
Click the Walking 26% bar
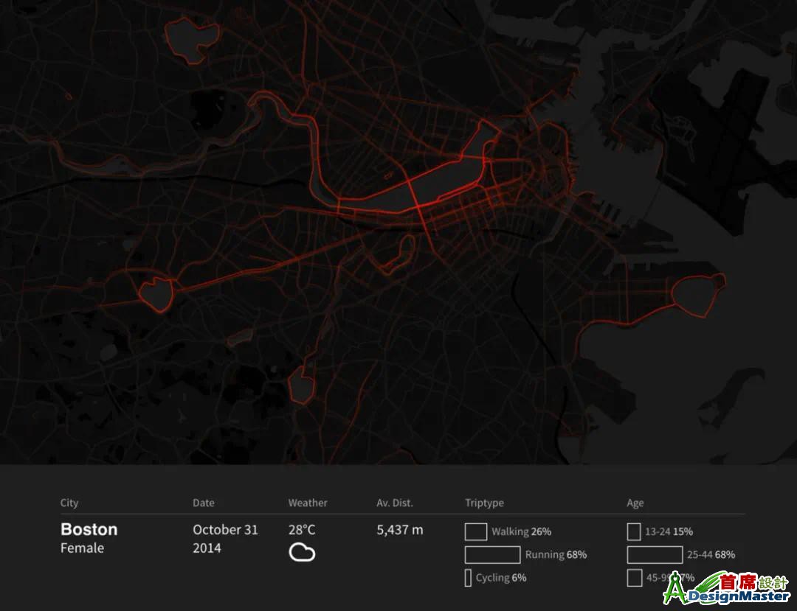click(x=476, y=532)
